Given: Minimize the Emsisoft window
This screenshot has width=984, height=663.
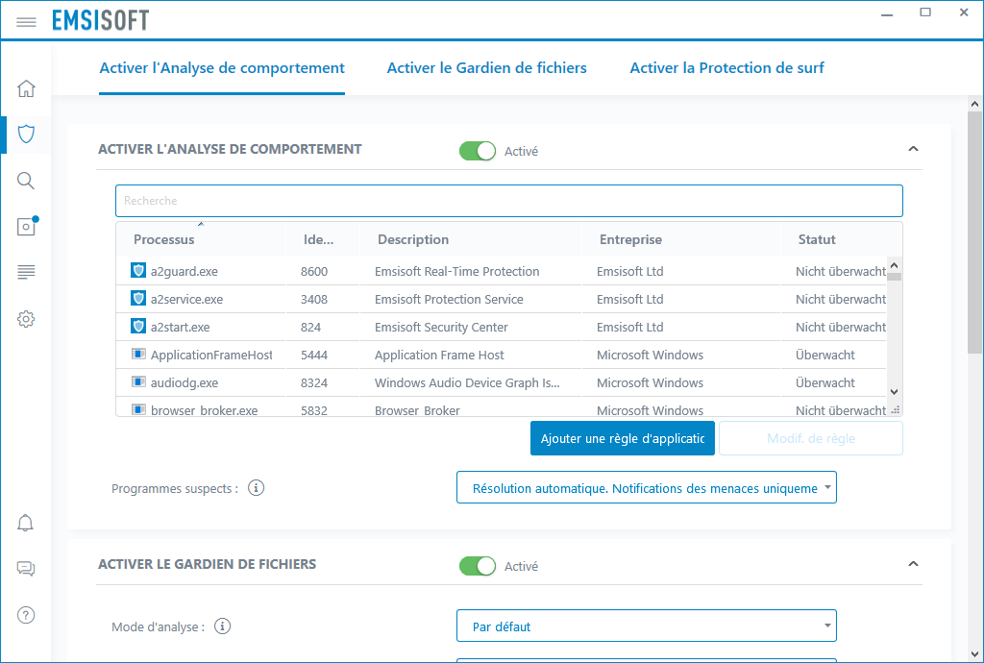Looking at the screenshot, I should (887, 13).
